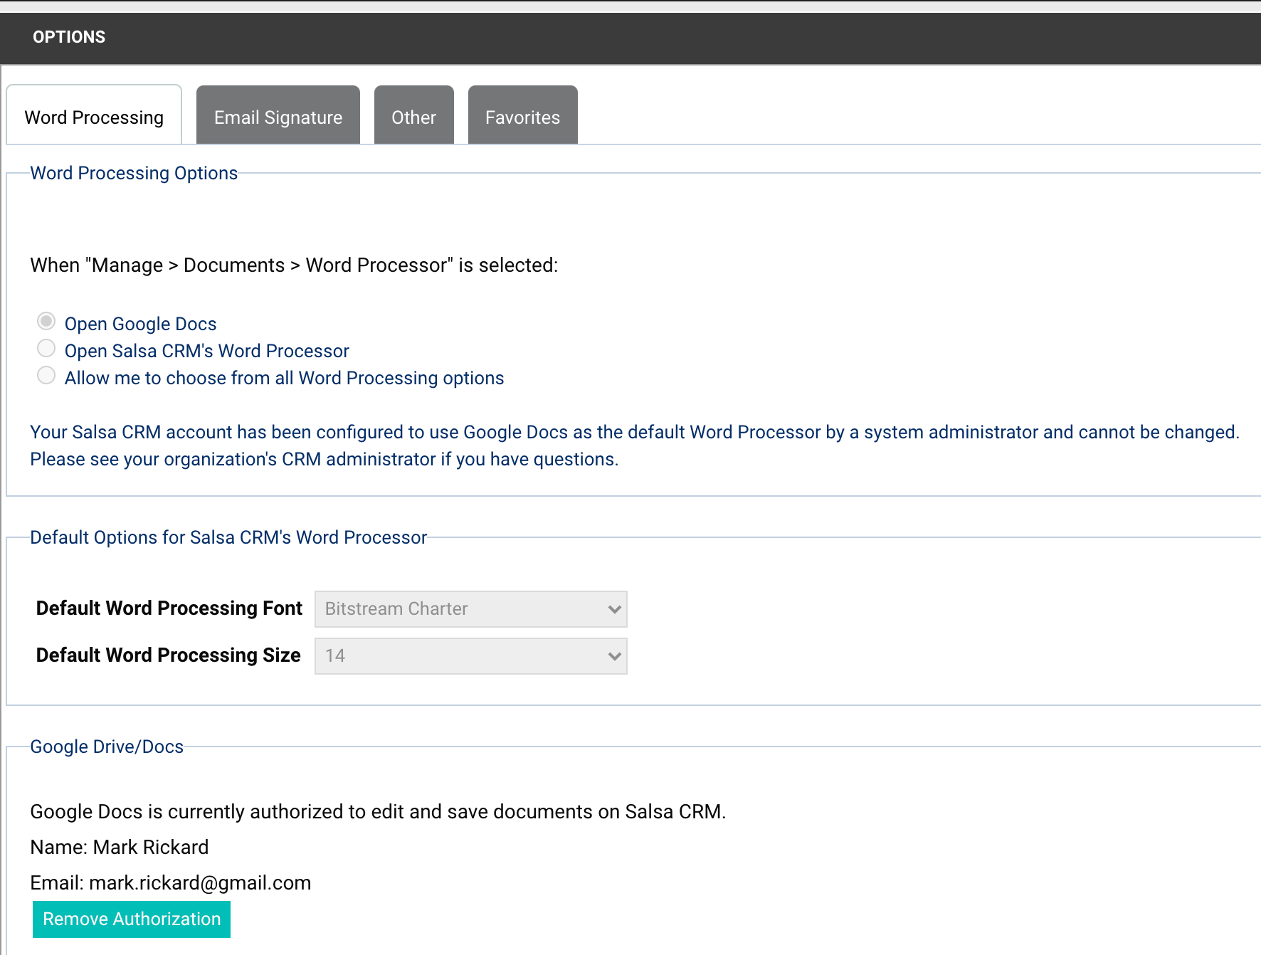Click the Google Drive/Docs section heading
The image size is (1261, 955).
coord(107,746)
